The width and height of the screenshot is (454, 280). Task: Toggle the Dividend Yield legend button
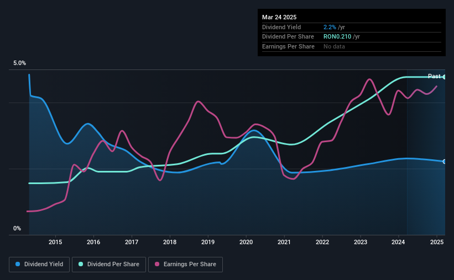click(x=39, y=265)
